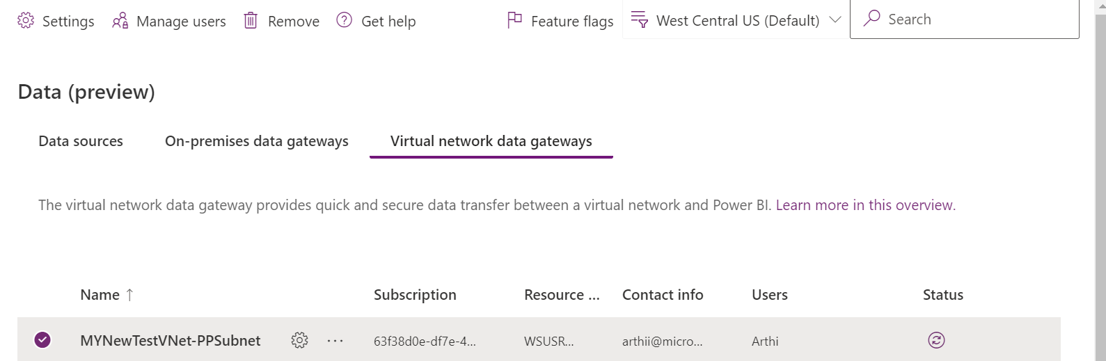Click the Settings gear icon in toolbar
Screen dimensions: 1106x361
click(x=26, y=21)
